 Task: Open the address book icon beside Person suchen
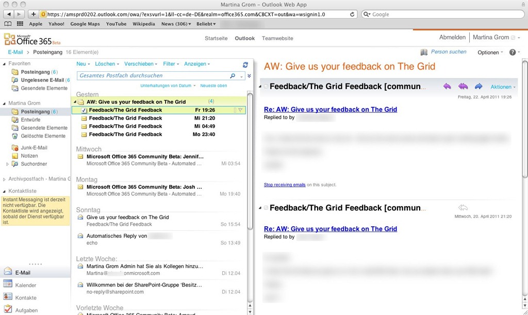coord(424,52)
